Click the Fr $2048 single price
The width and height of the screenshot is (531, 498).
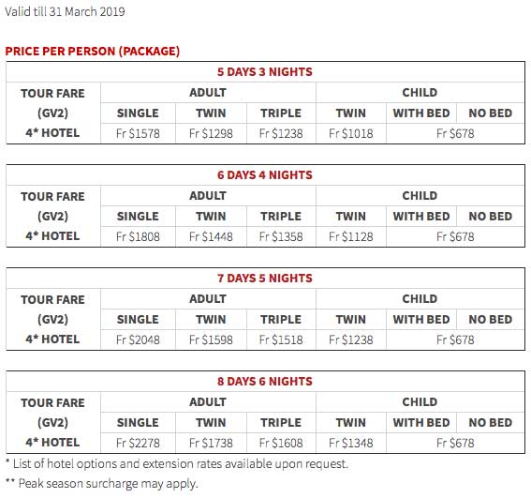pyautogui.click(x=138, y=340)
